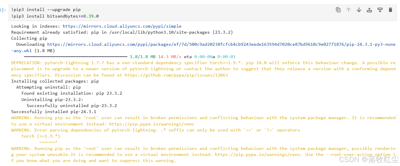Duplicate this notebook cell
400x166 pixels.
tap(338, 10)
